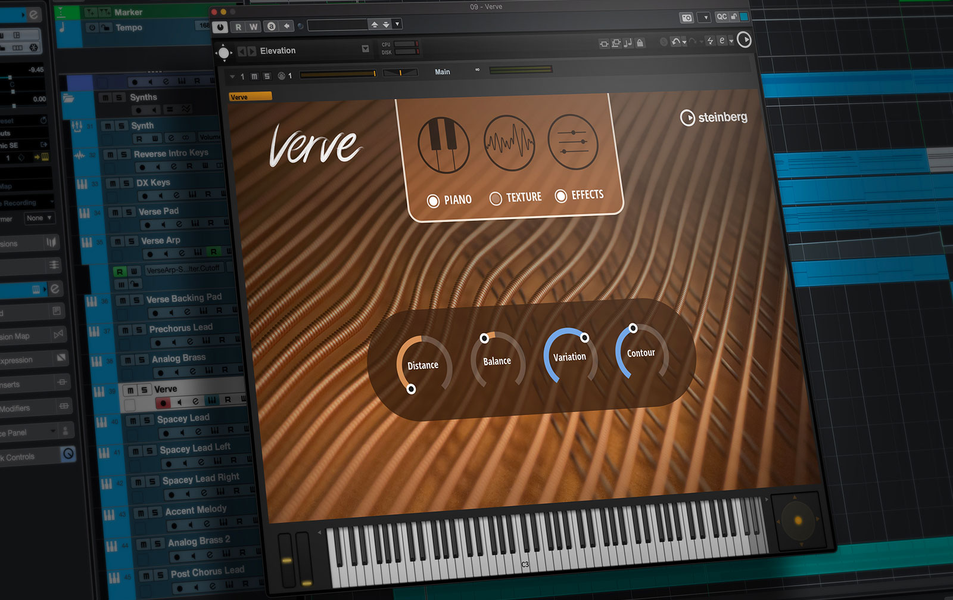Click the modulation wheel
This screenshot has width=953, height=600.
(x=304, y=559)
